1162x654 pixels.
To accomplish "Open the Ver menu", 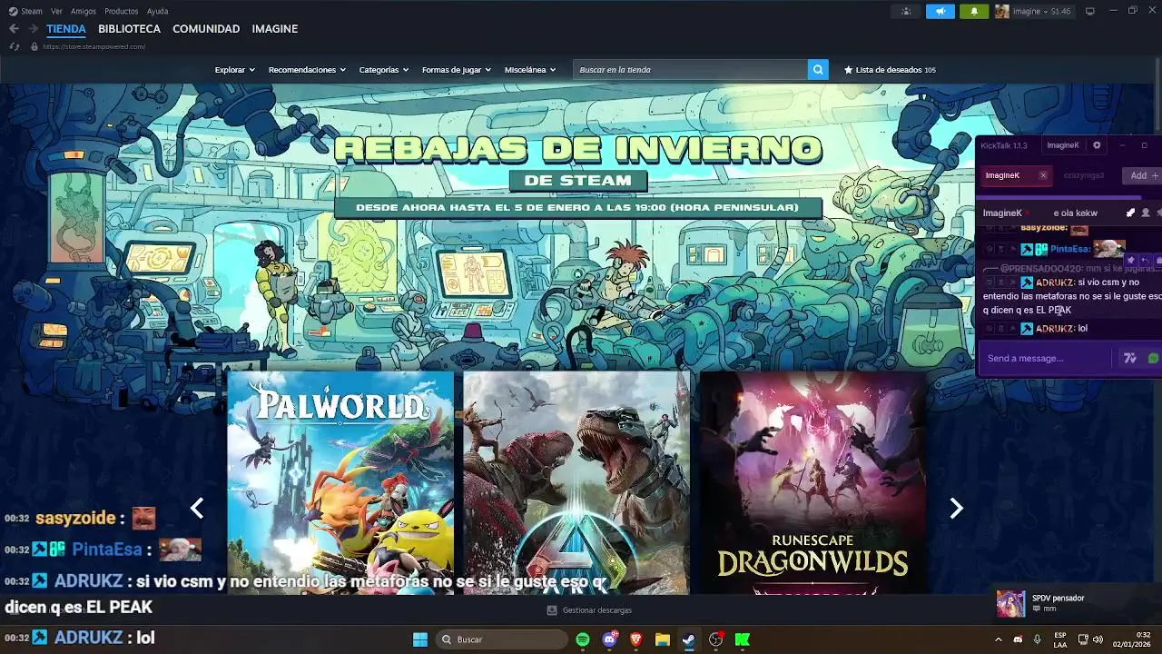I will point(56,11).
